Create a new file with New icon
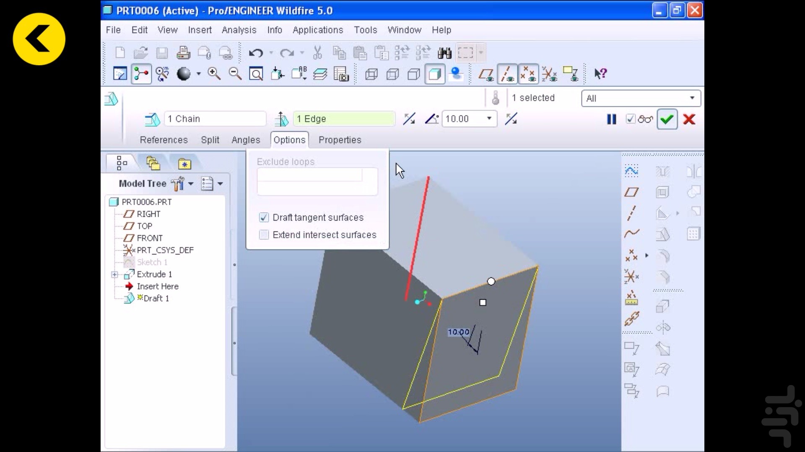The height and width of the screenshot is (452, 805). [120, 53]
